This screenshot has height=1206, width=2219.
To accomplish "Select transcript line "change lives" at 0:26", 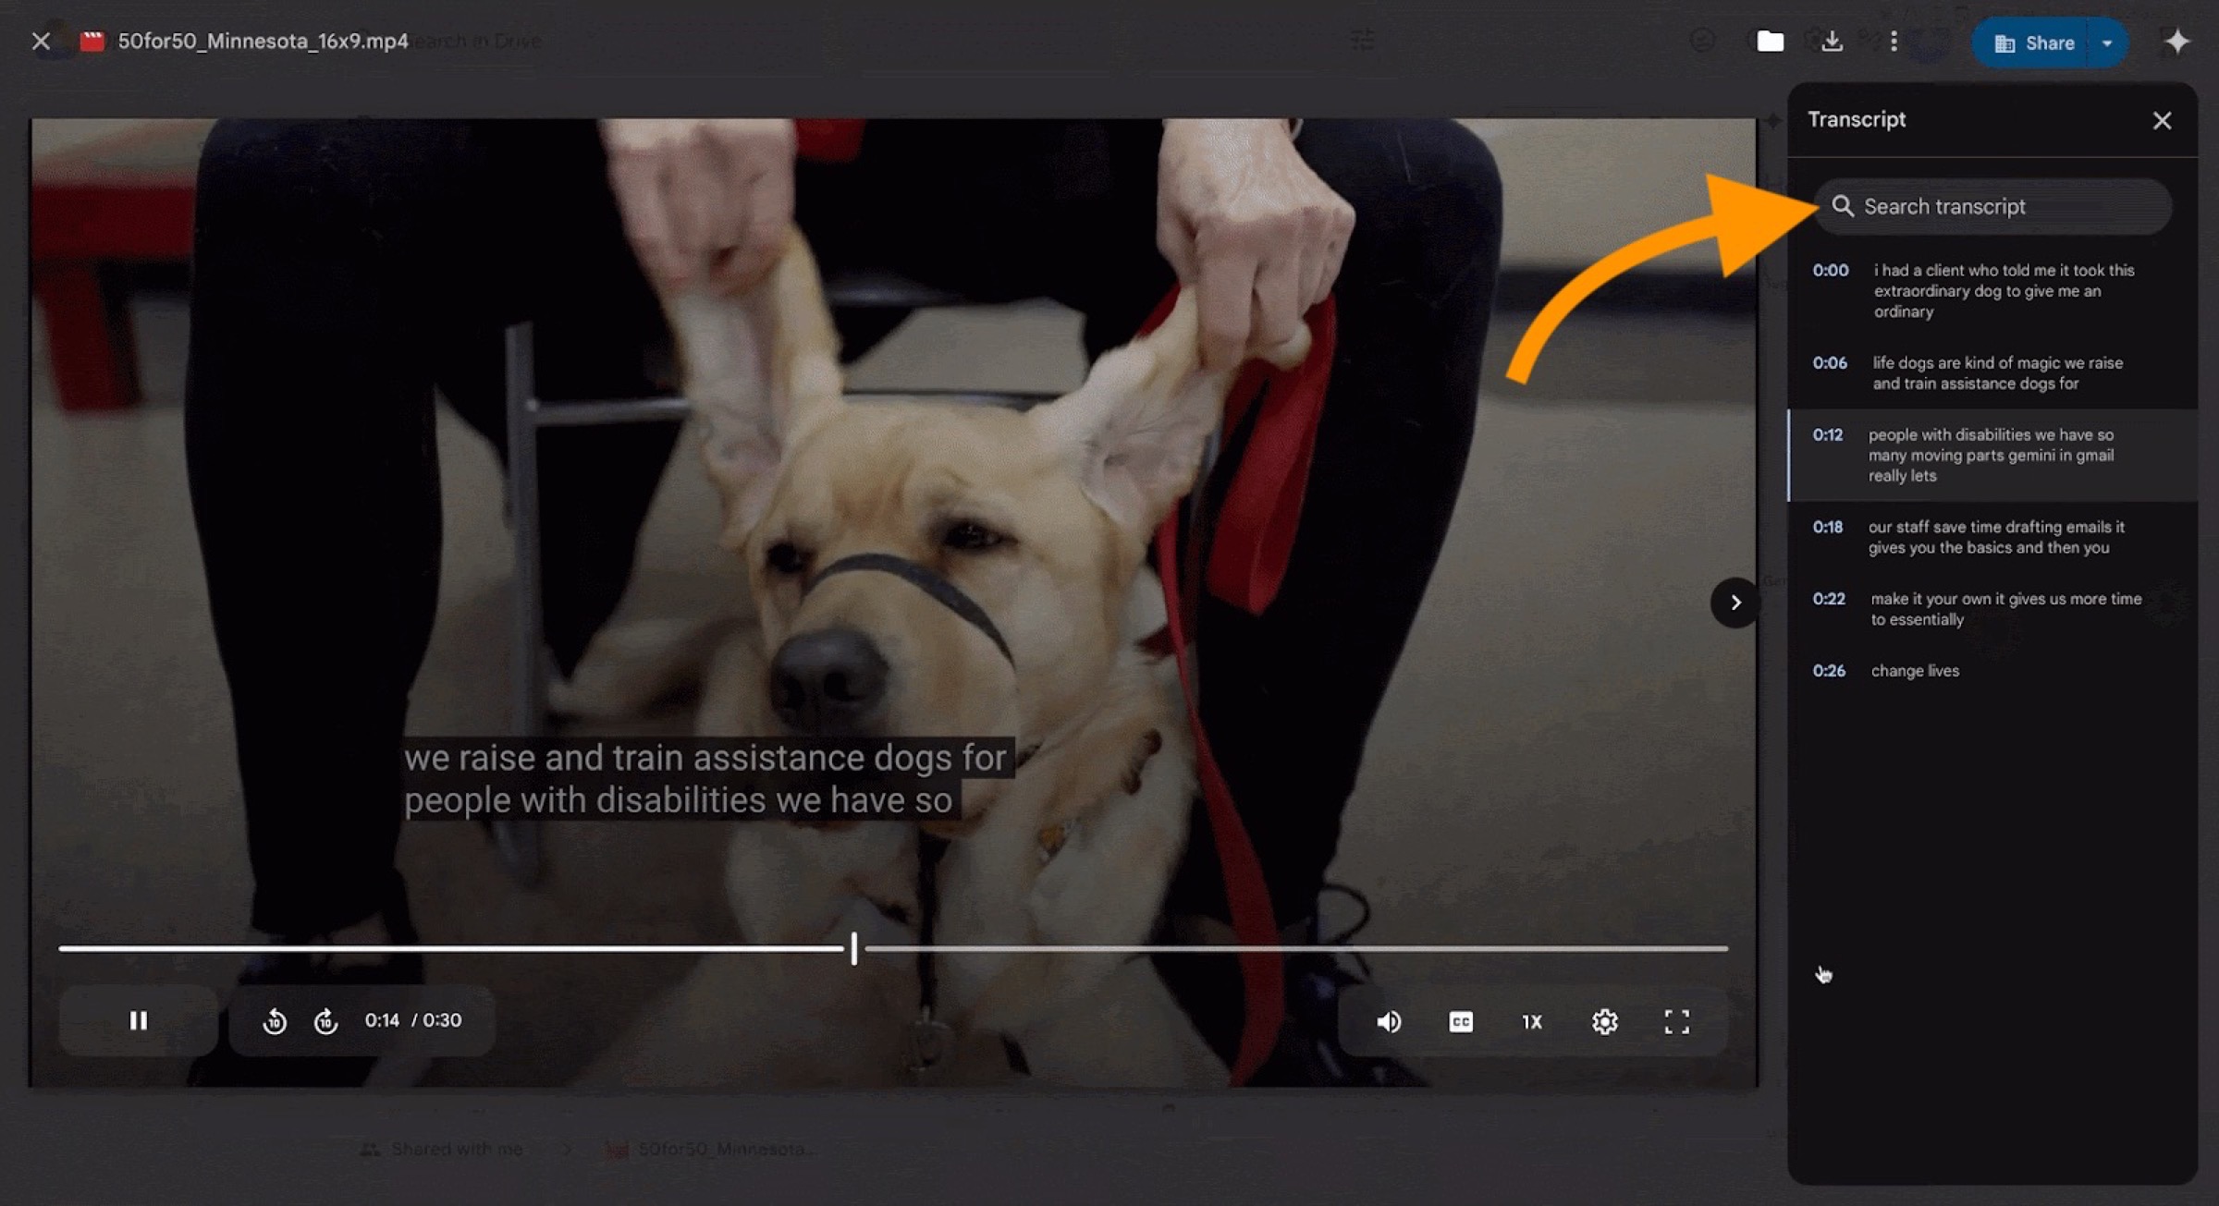I will click(1914, 671).
